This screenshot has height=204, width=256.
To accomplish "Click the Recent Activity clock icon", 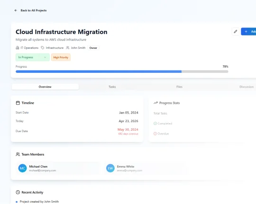I will (18, 192).
